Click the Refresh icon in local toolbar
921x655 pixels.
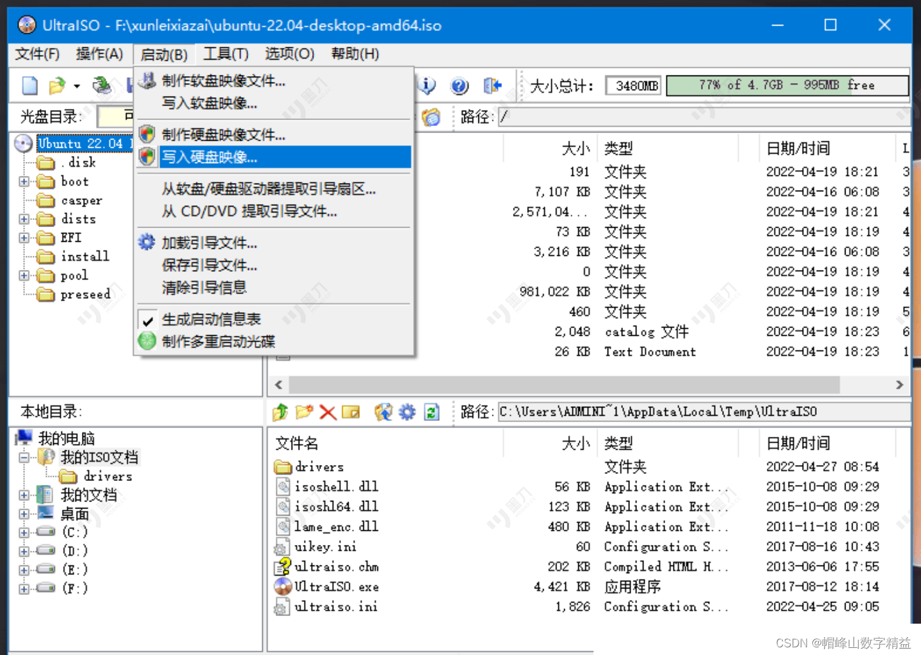[432, 412]
